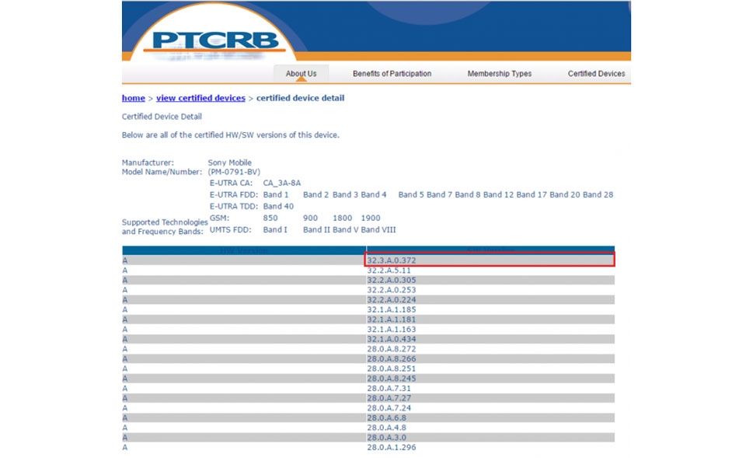This screenshot has width=746, height=458.
Task: Select SW version 28.0.A.8.266
Action: 392,358
